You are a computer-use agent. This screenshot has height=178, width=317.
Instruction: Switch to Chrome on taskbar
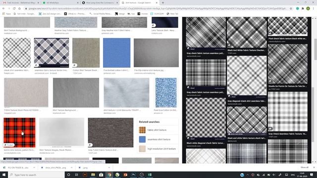click(109, 175)
